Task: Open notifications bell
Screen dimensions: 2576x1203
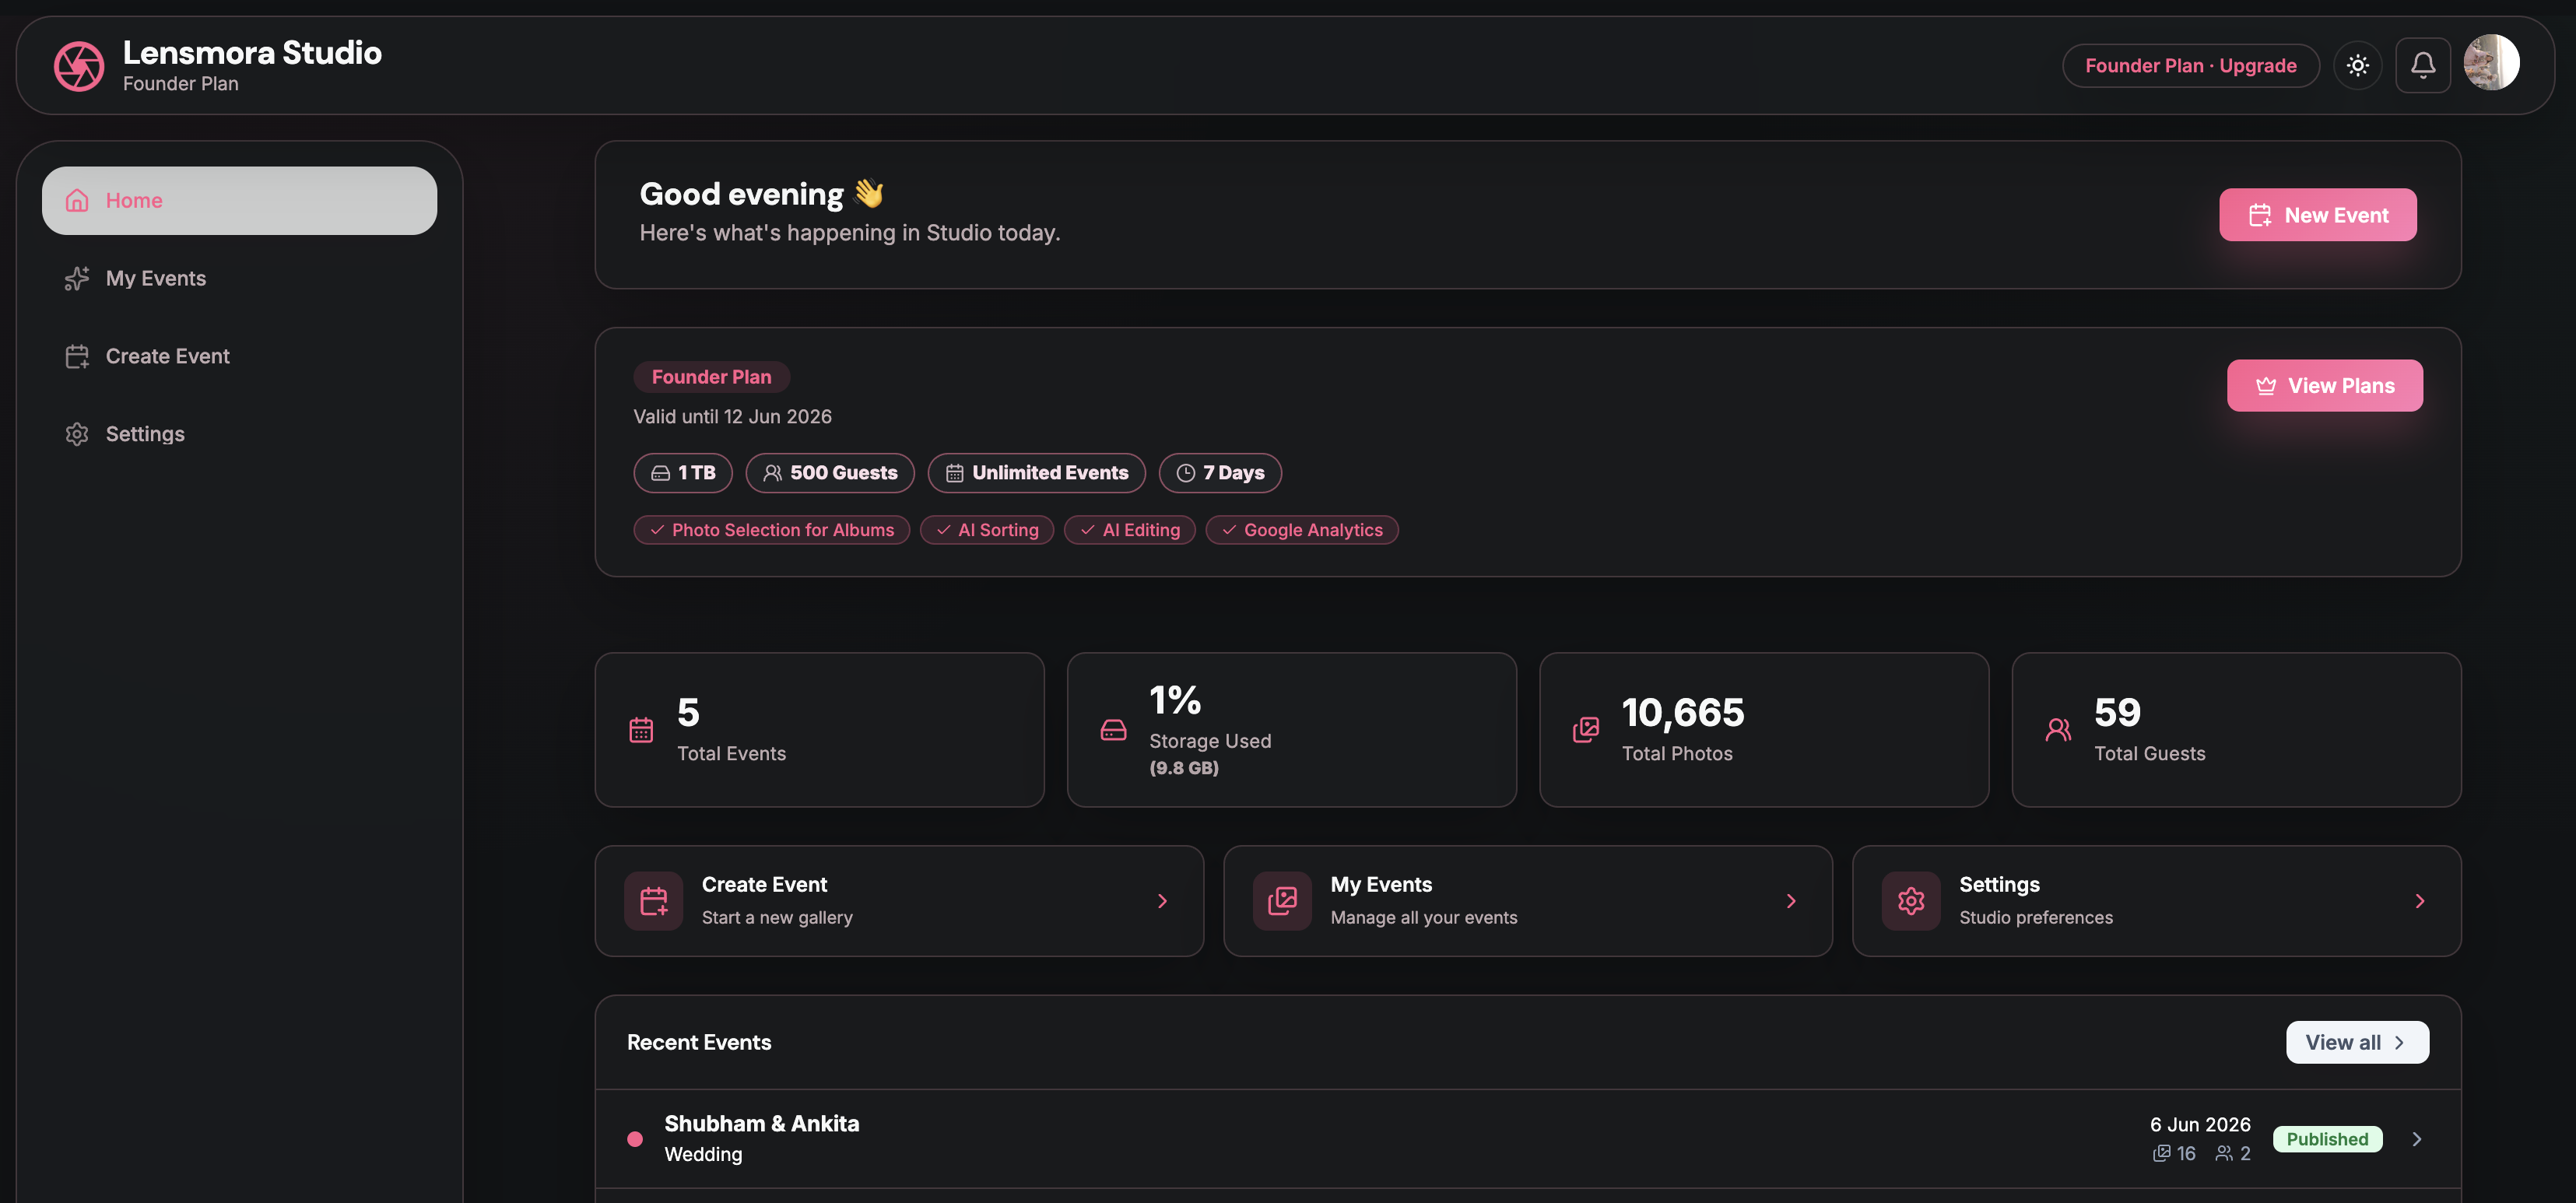Action: click(x=2422, y=66)
